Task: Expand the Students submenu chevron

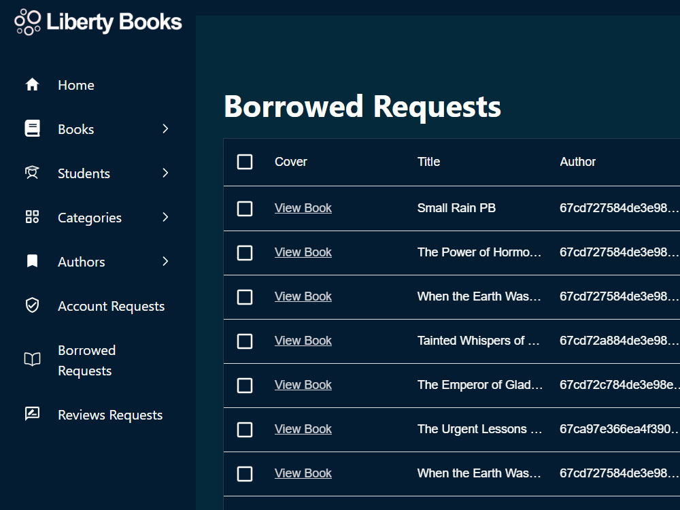Action: [x=165, y=173]
